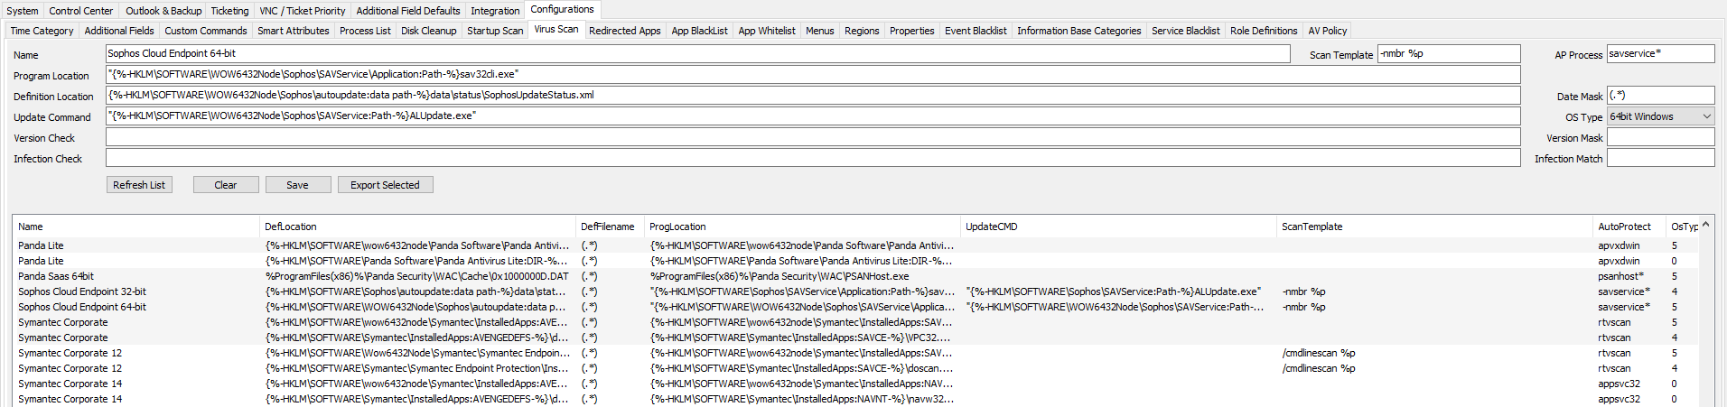Screen dimensions: 1727x407
Task: Open the Regions sub-tab
Action: (x=862, y=31)
